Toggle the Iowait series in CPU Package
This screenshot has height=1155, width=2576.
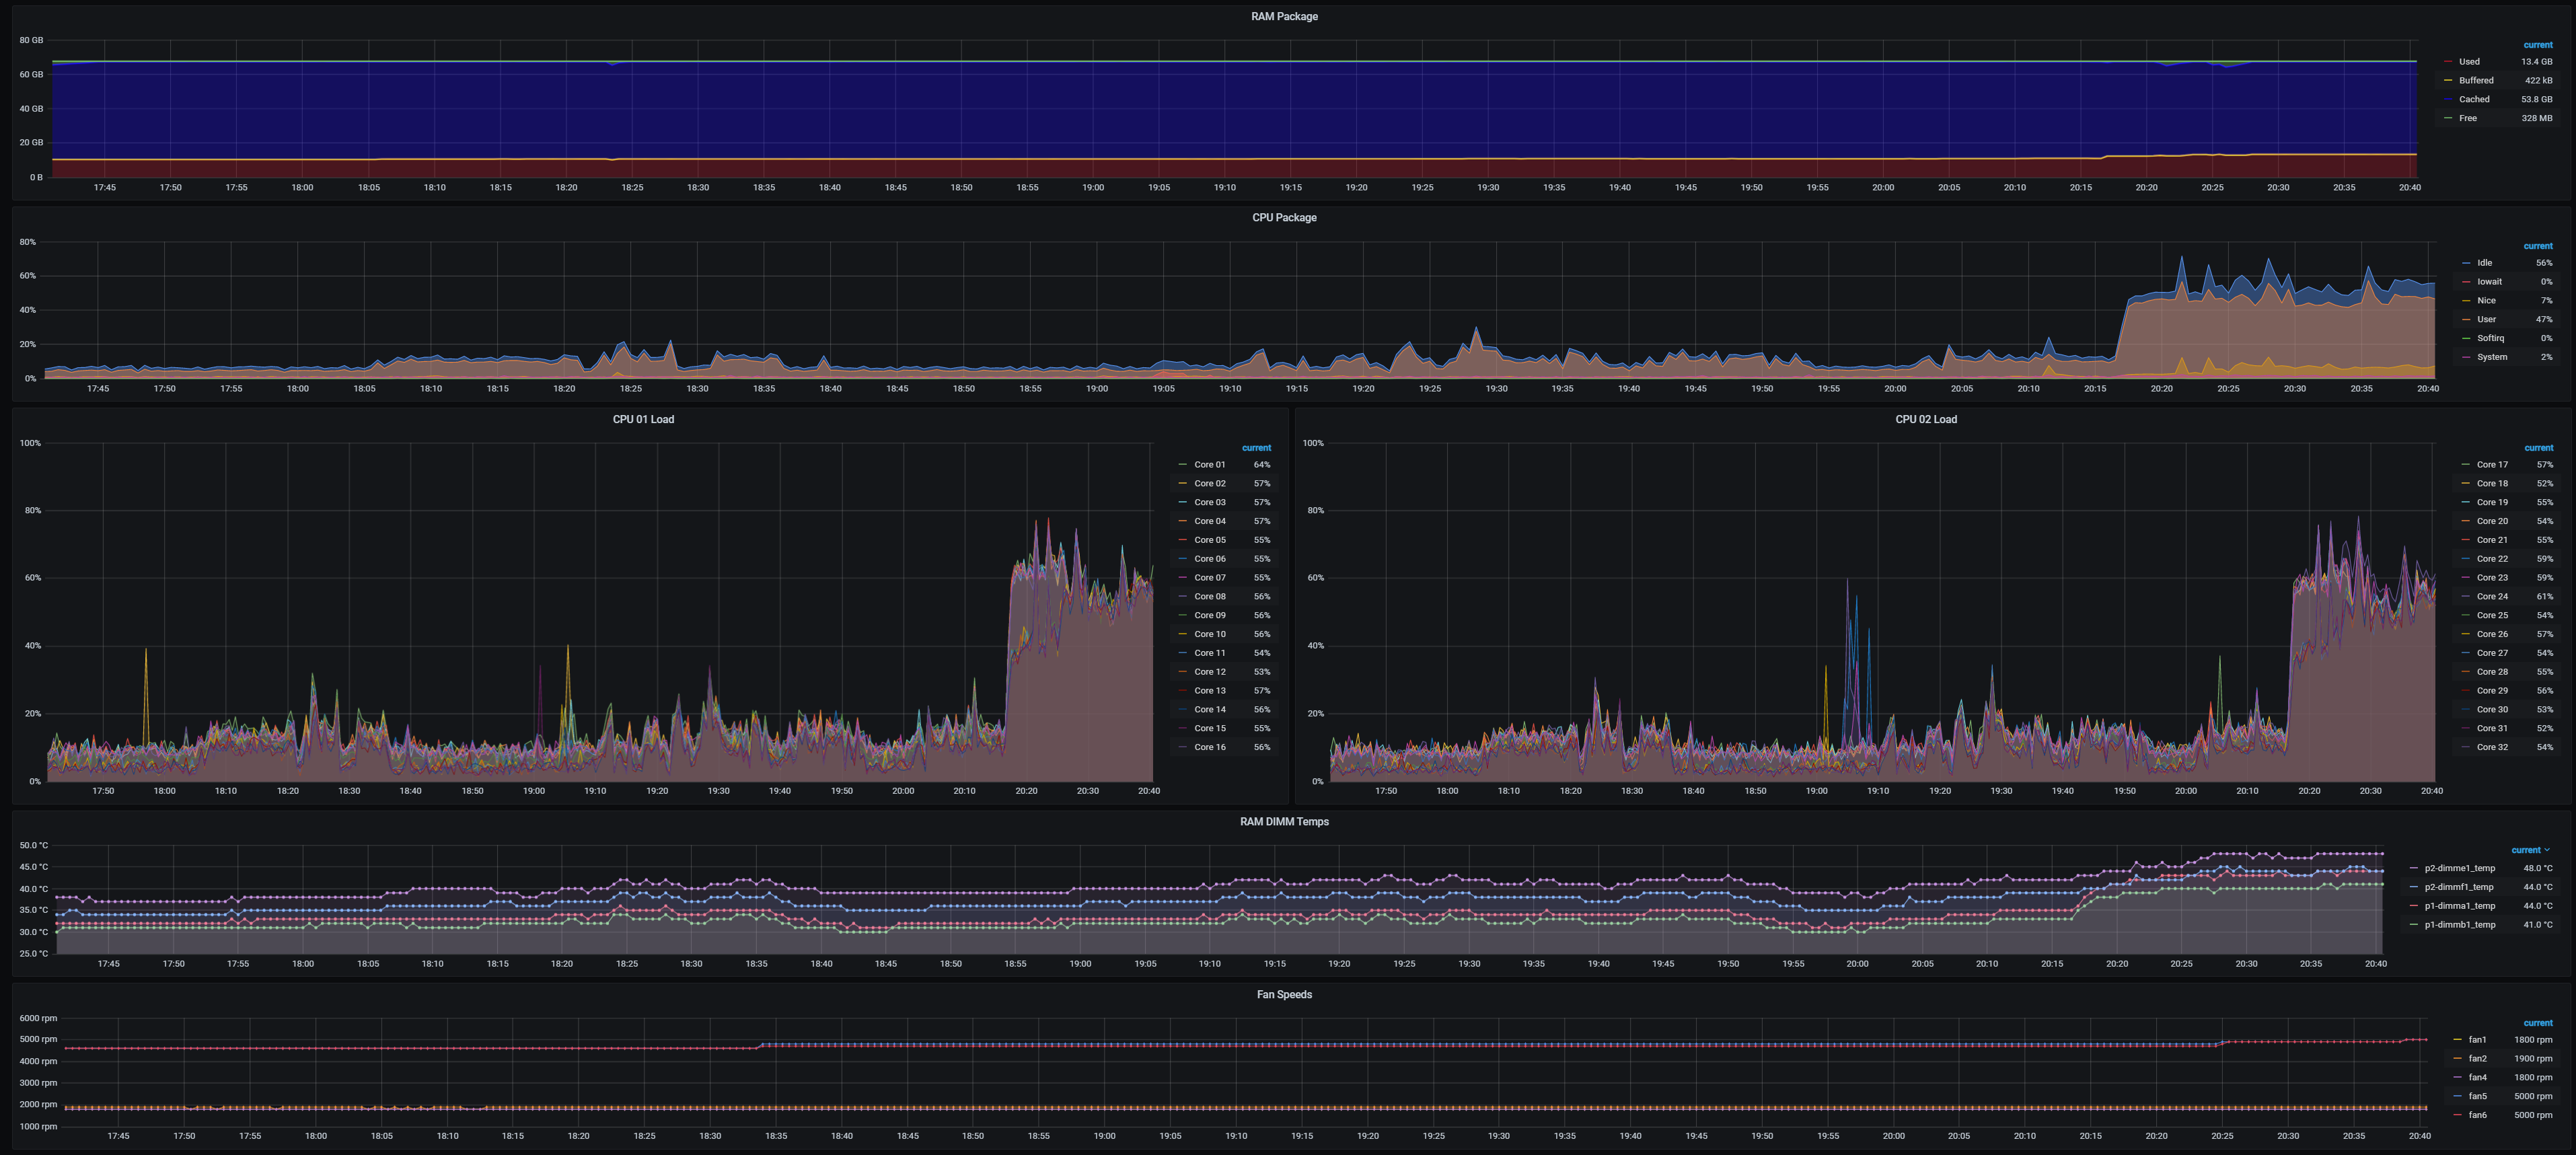2489,282
